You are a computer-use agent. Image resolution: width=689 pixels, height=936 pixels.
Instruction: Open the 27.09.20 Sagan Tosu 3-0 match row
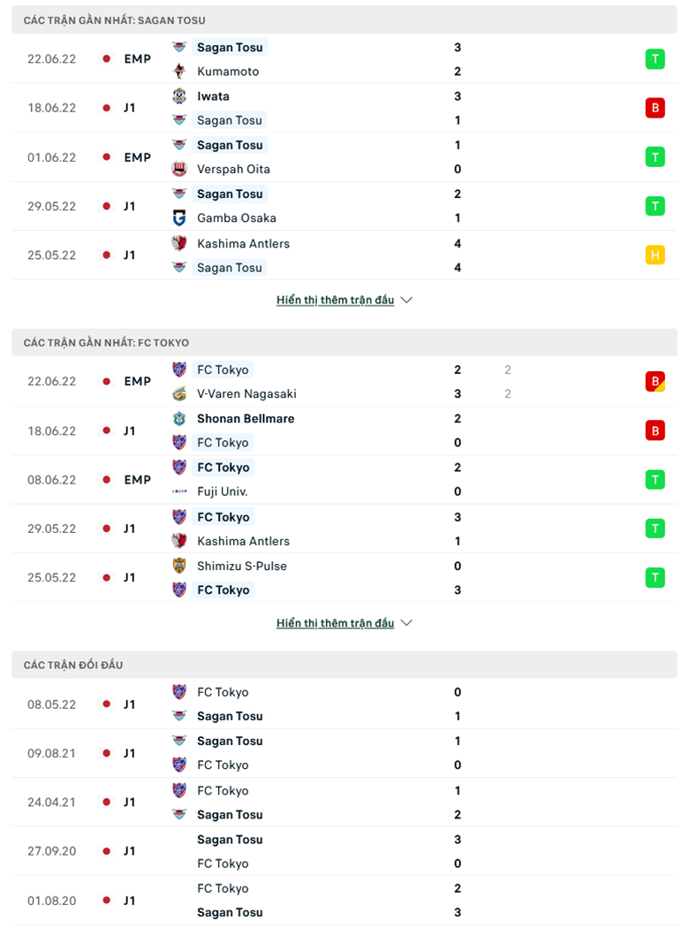point(344,851)
